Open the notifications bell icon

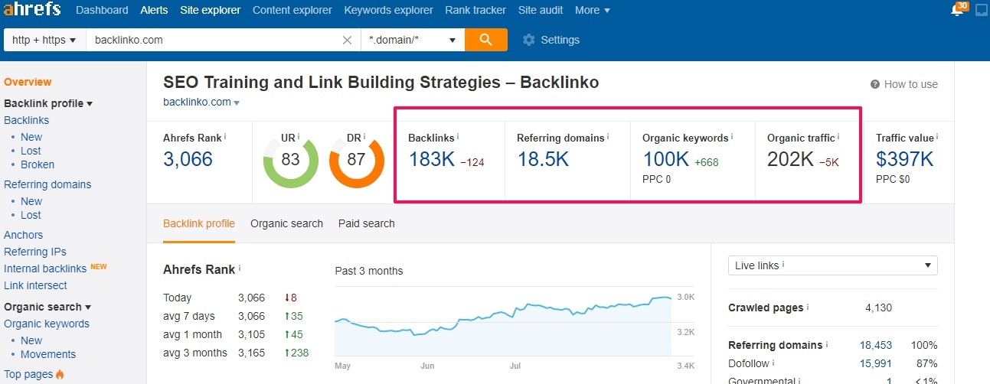(956, 11)
